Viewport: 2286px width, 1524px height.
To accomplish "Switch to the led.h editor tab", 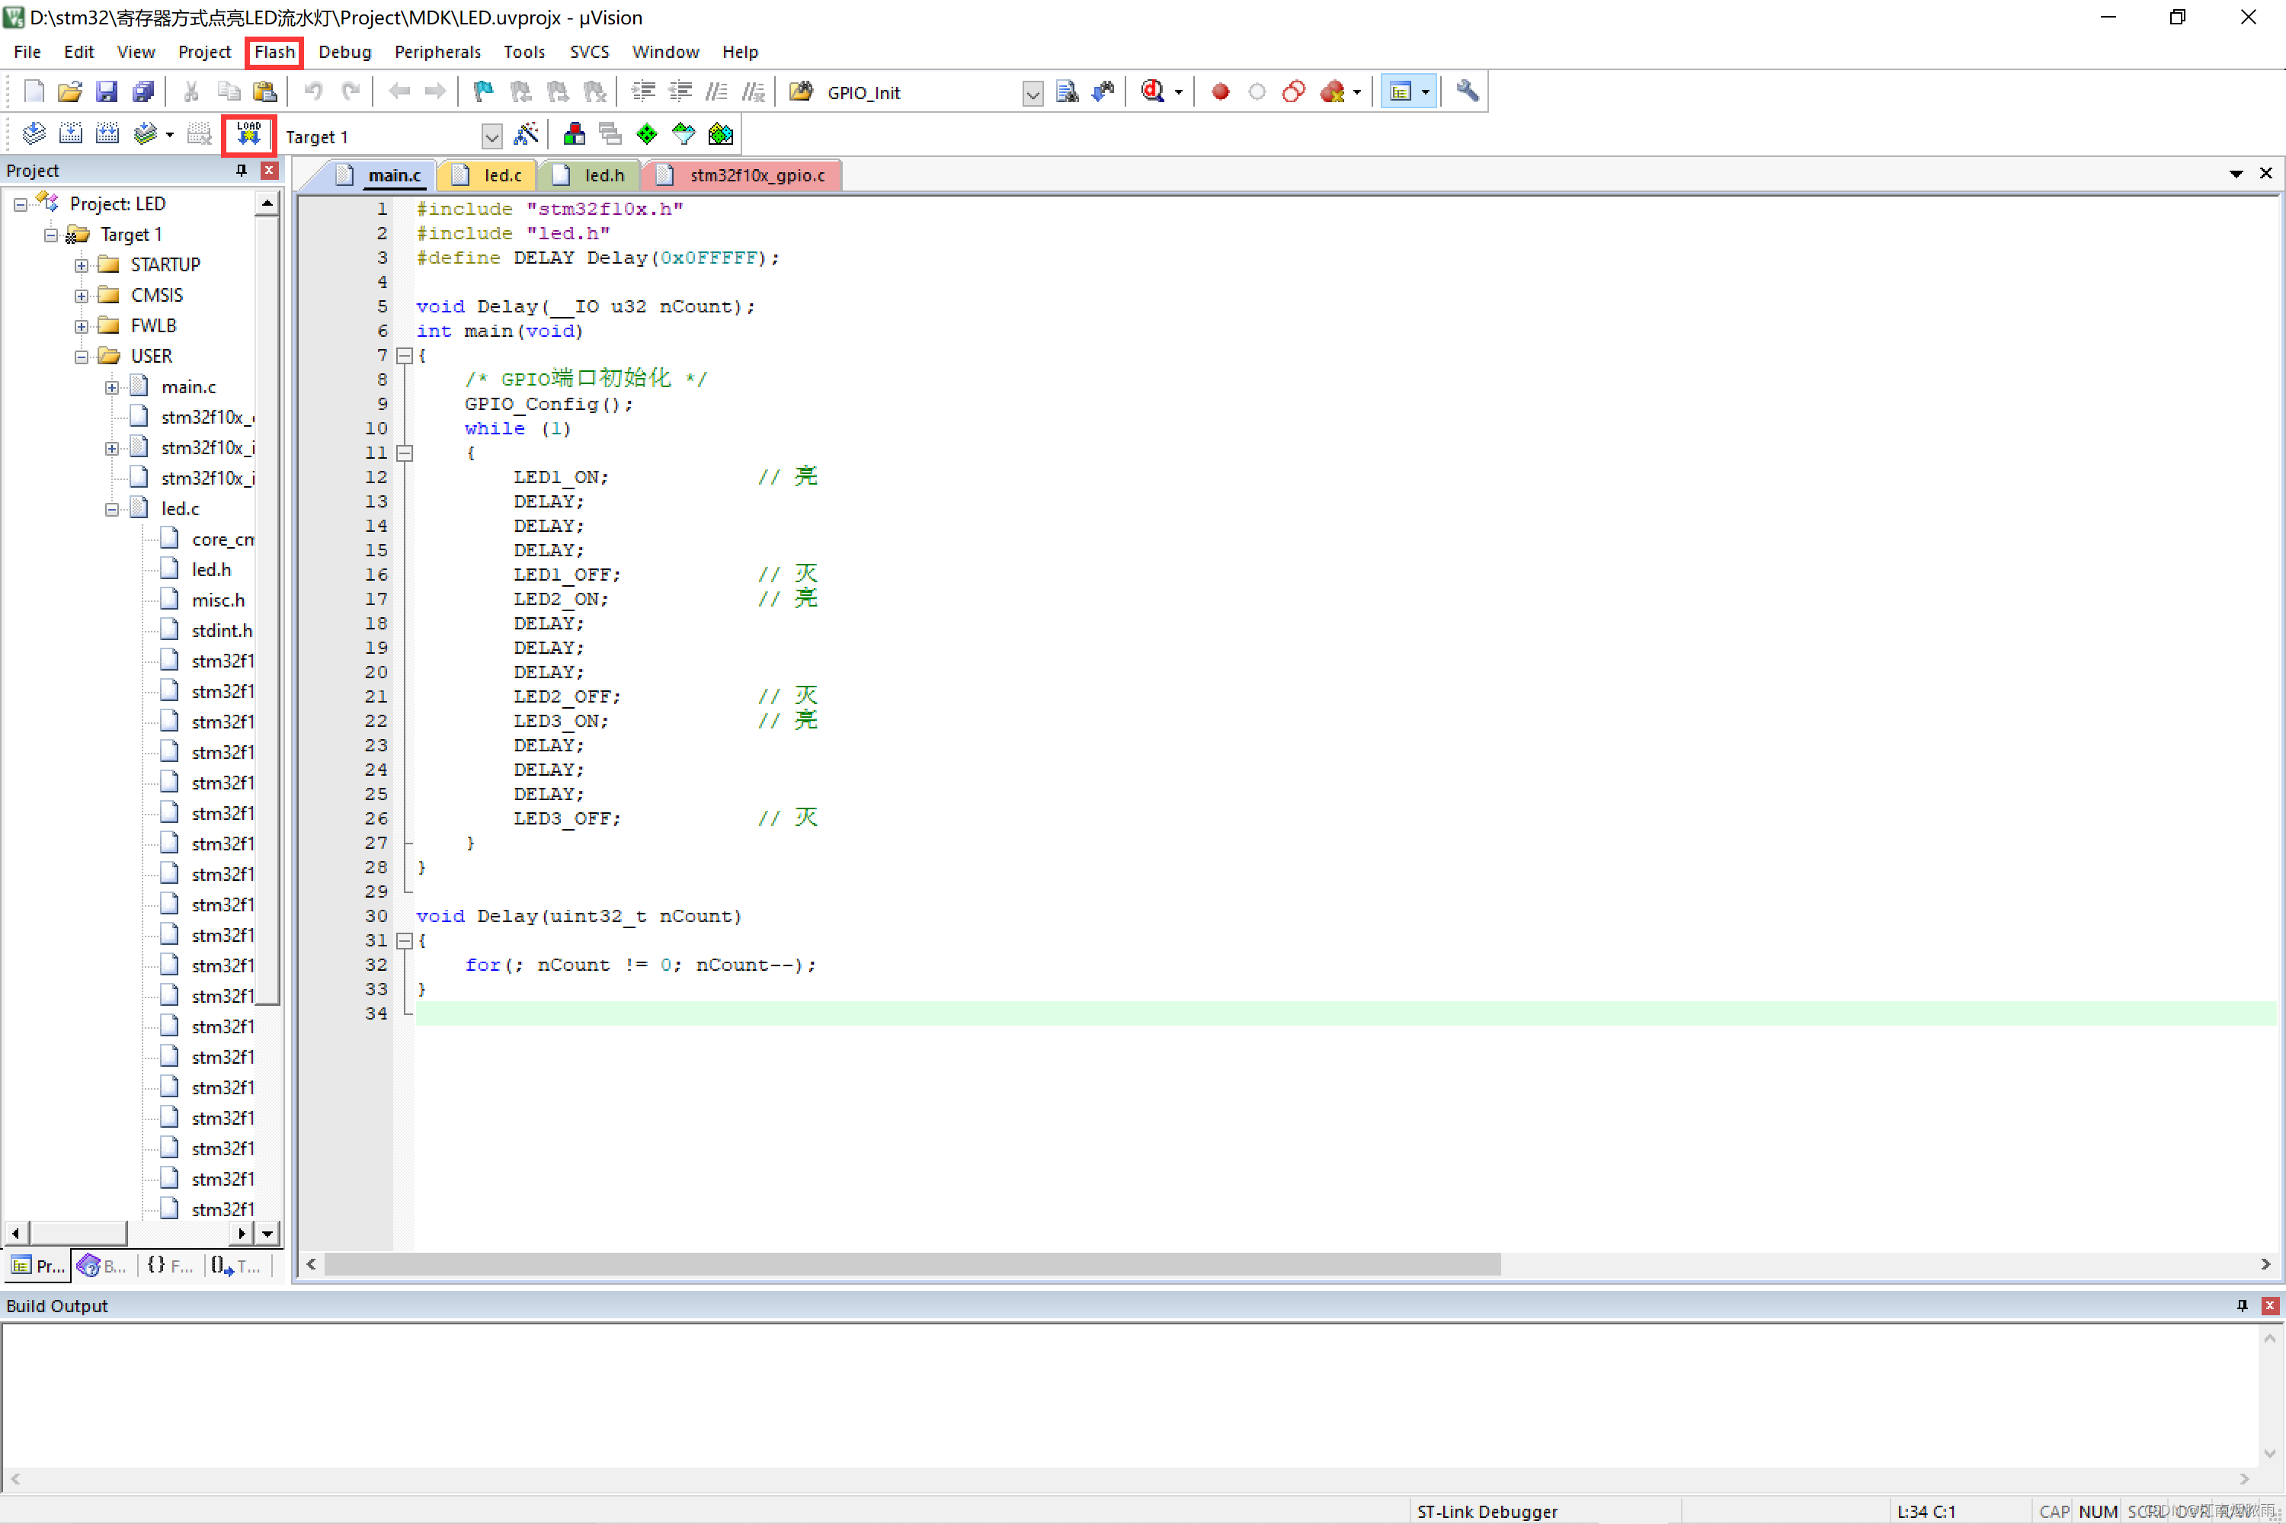I will point(603,175).
